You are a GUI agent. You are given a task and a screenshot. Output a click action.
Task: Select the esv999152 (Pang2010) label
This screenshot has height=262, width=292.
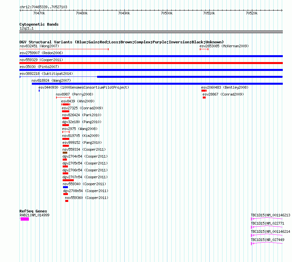click(x=82, y=142)
